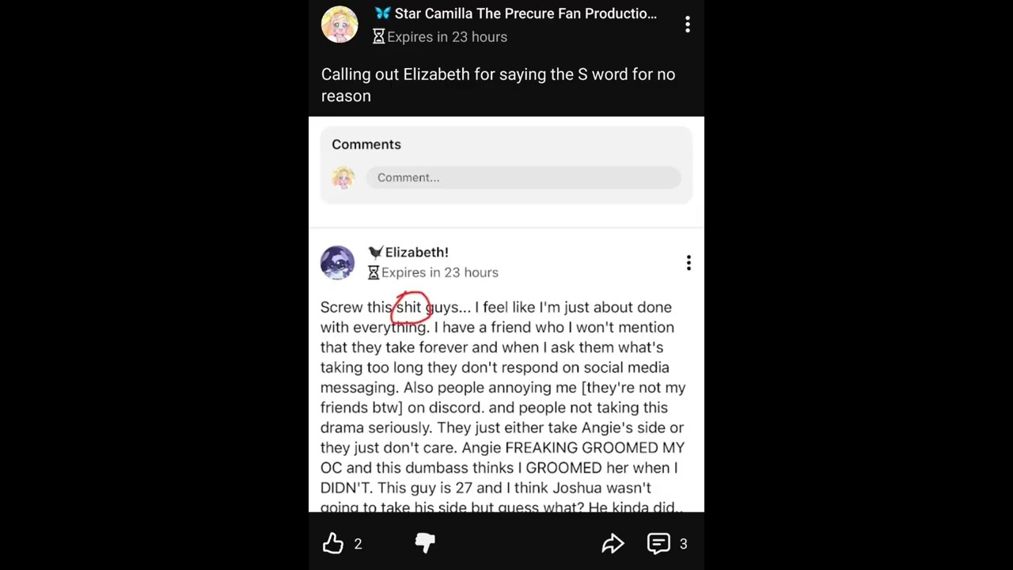The height and width of the screenshot is (570, 1013).
Task: Open comments via the speech bubble icon
Action: pos(658,543)
